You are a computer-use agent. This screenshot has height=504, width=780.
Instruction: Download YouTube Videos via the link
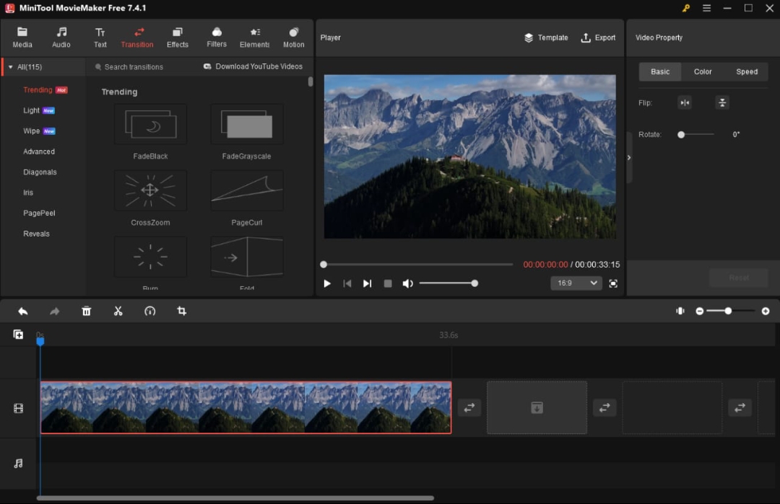click(x=252, y=66)
